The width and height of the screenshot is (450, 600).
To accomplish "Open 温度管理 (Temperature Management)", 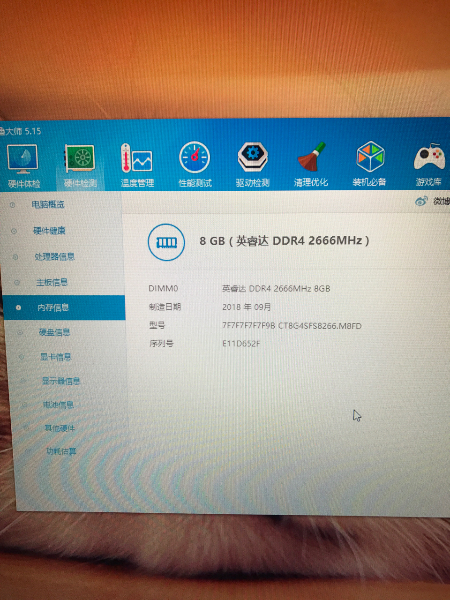I will pos(137,162).
